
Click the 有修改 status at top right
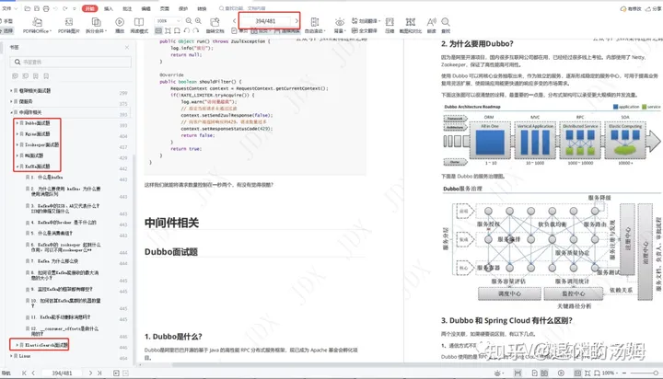(x=631, y=8)
